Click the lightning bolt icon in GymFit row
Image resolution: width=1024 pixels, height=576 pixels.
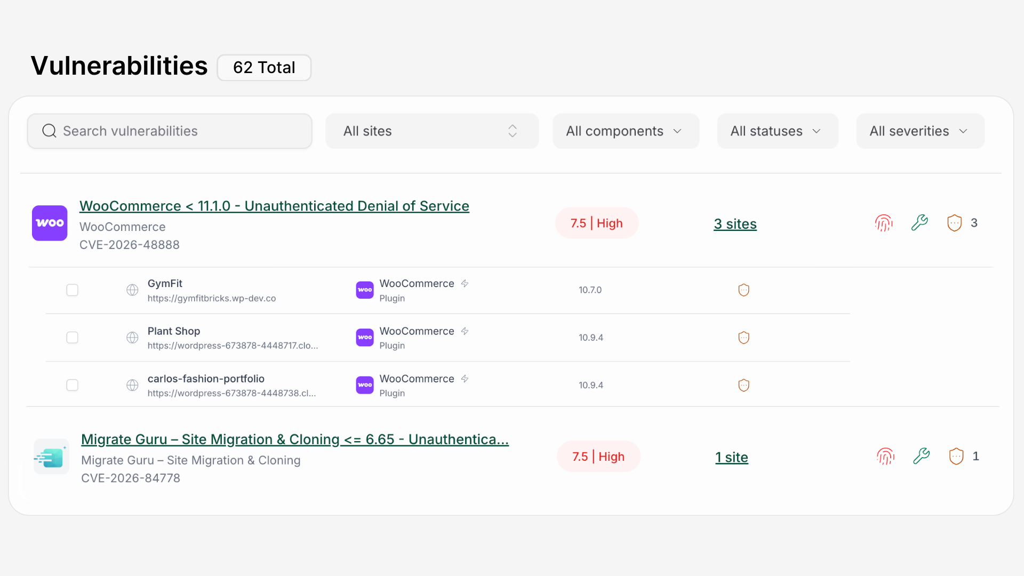pos(465,283)
